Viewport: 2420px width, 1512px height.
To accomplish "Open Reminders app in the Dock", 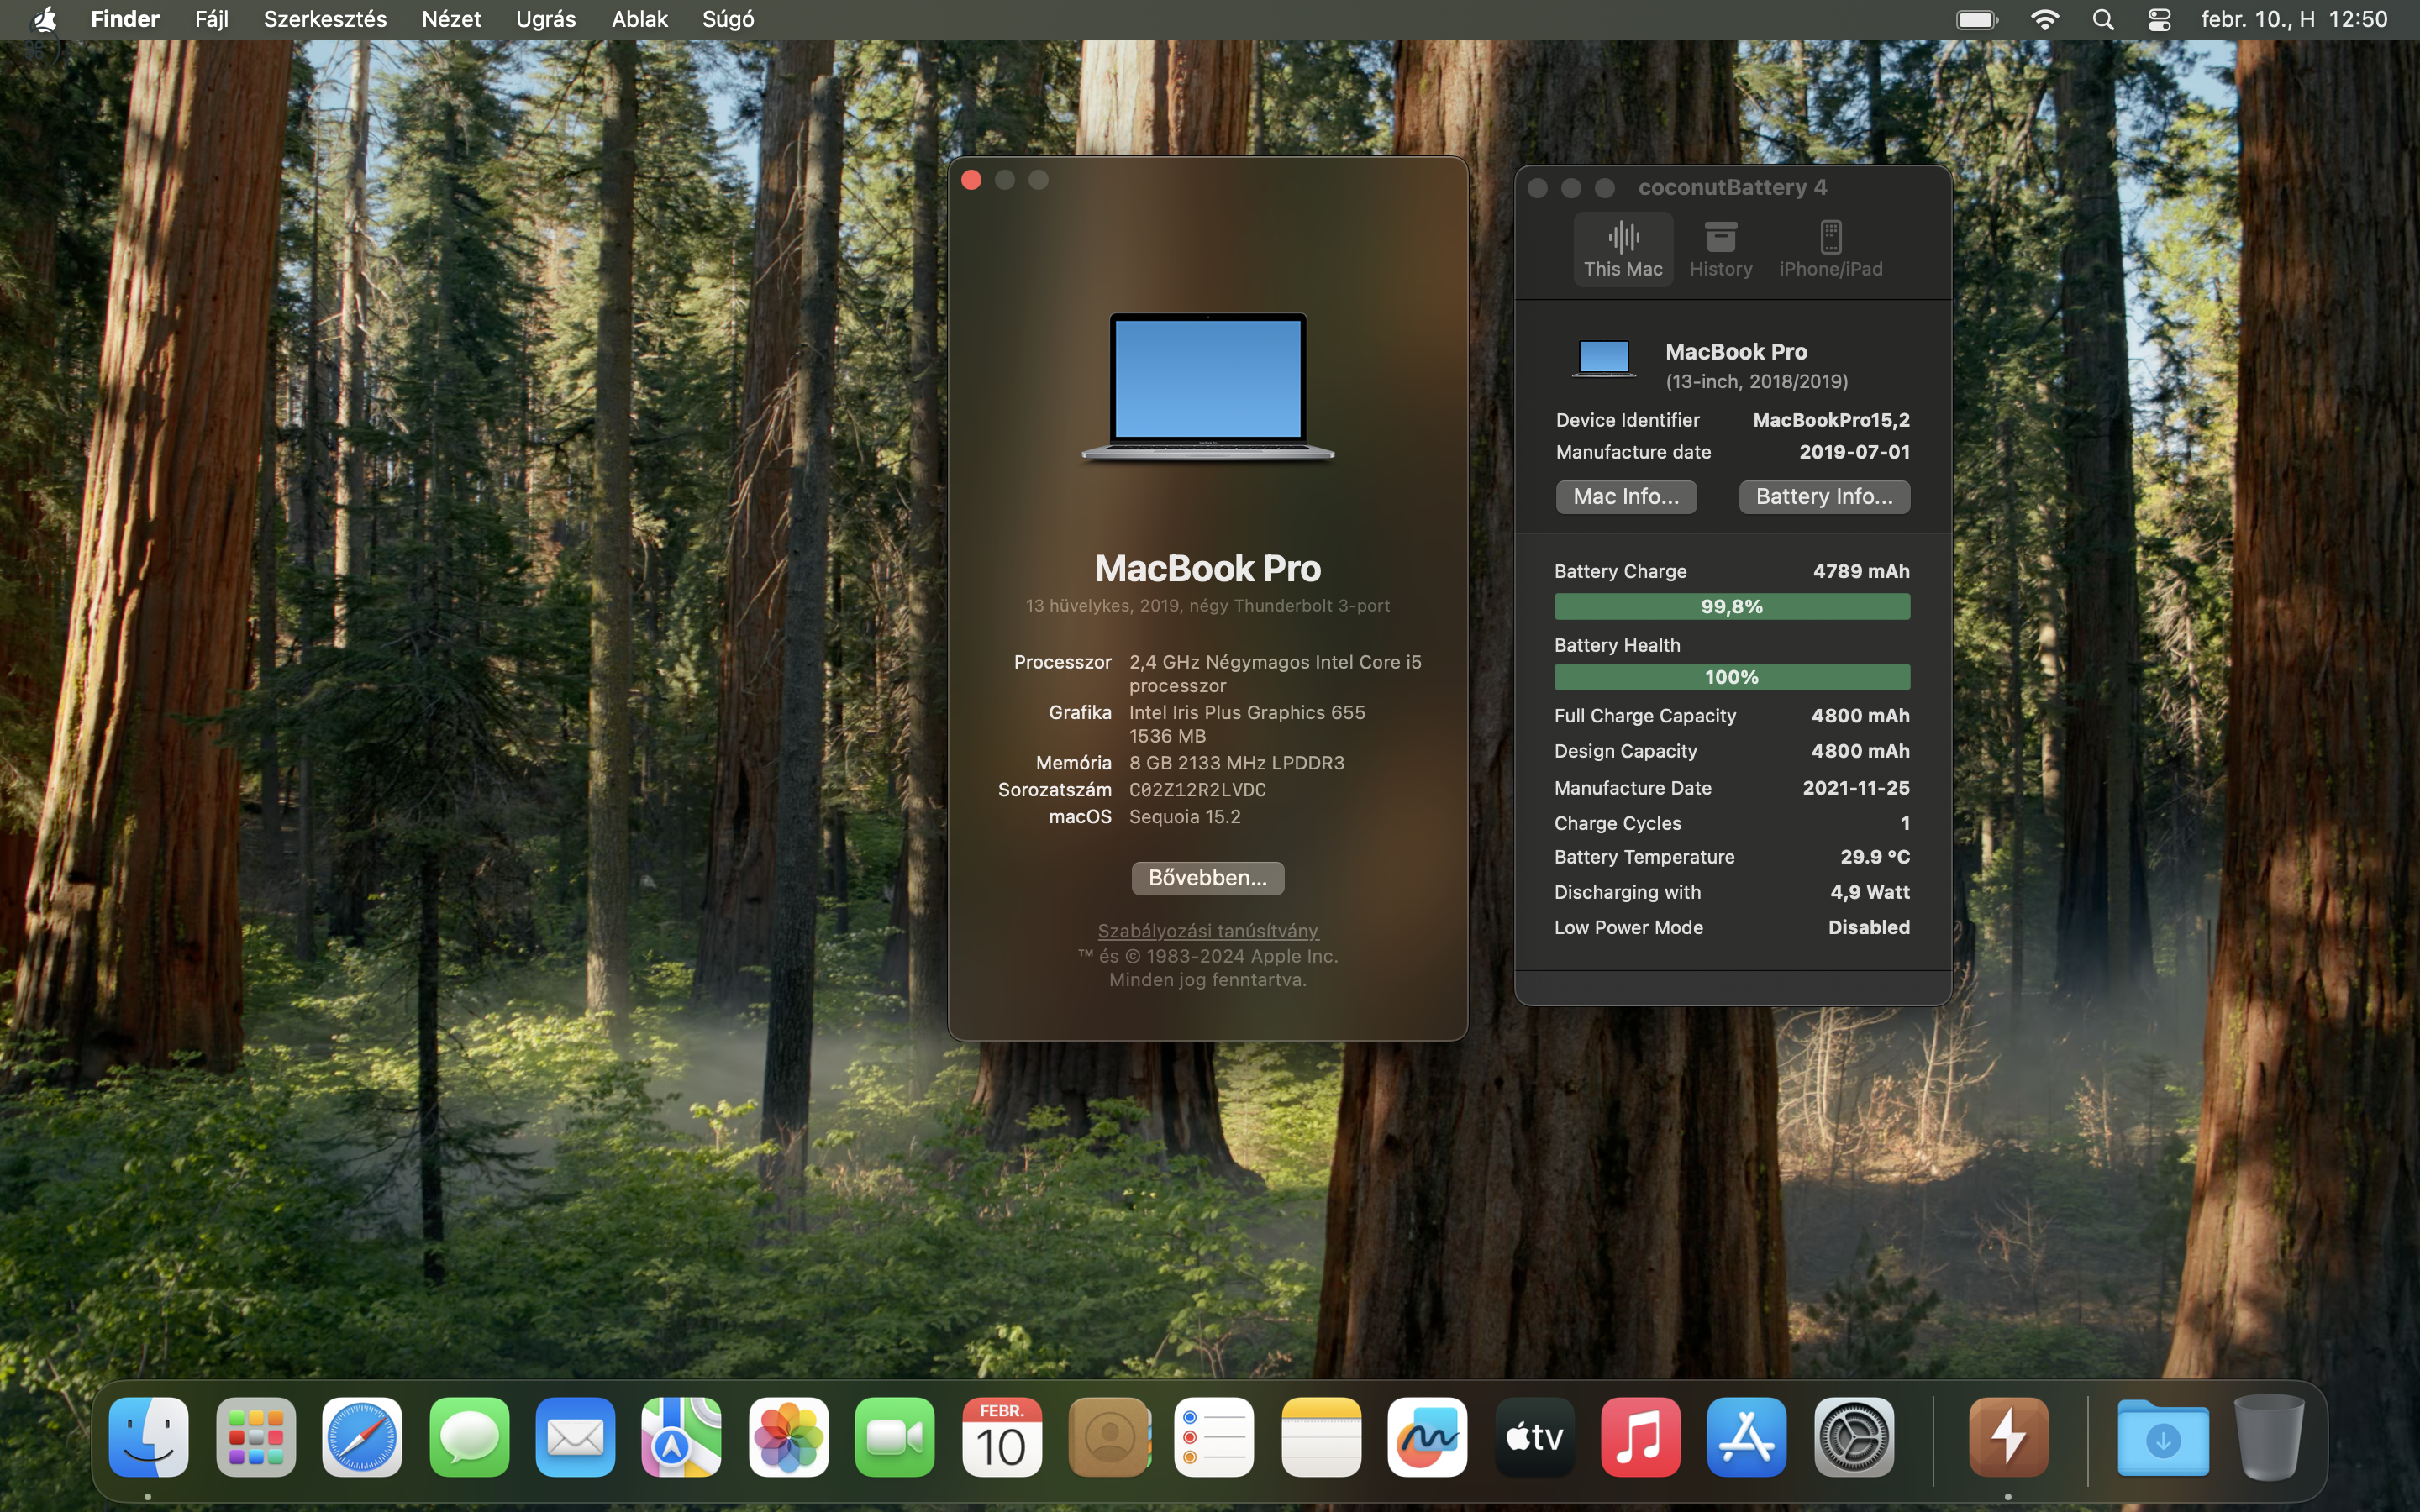I will pyautogui.click(x=1214, y=1437).
